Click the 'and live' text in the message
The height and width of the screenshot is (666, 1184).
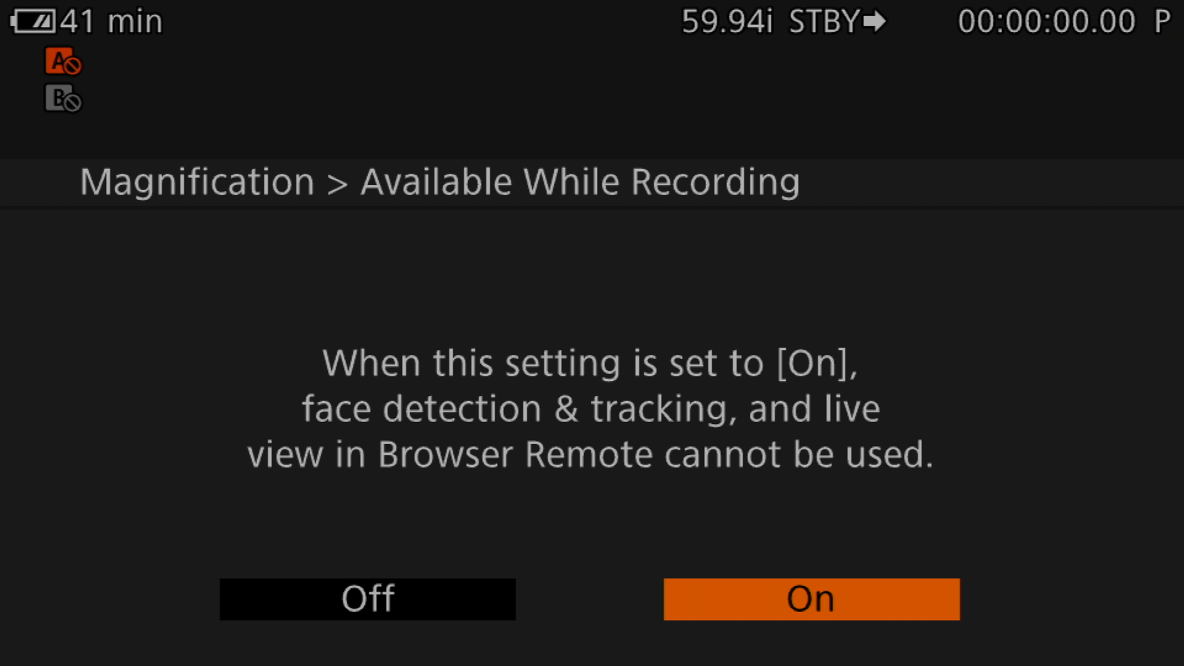814,409
